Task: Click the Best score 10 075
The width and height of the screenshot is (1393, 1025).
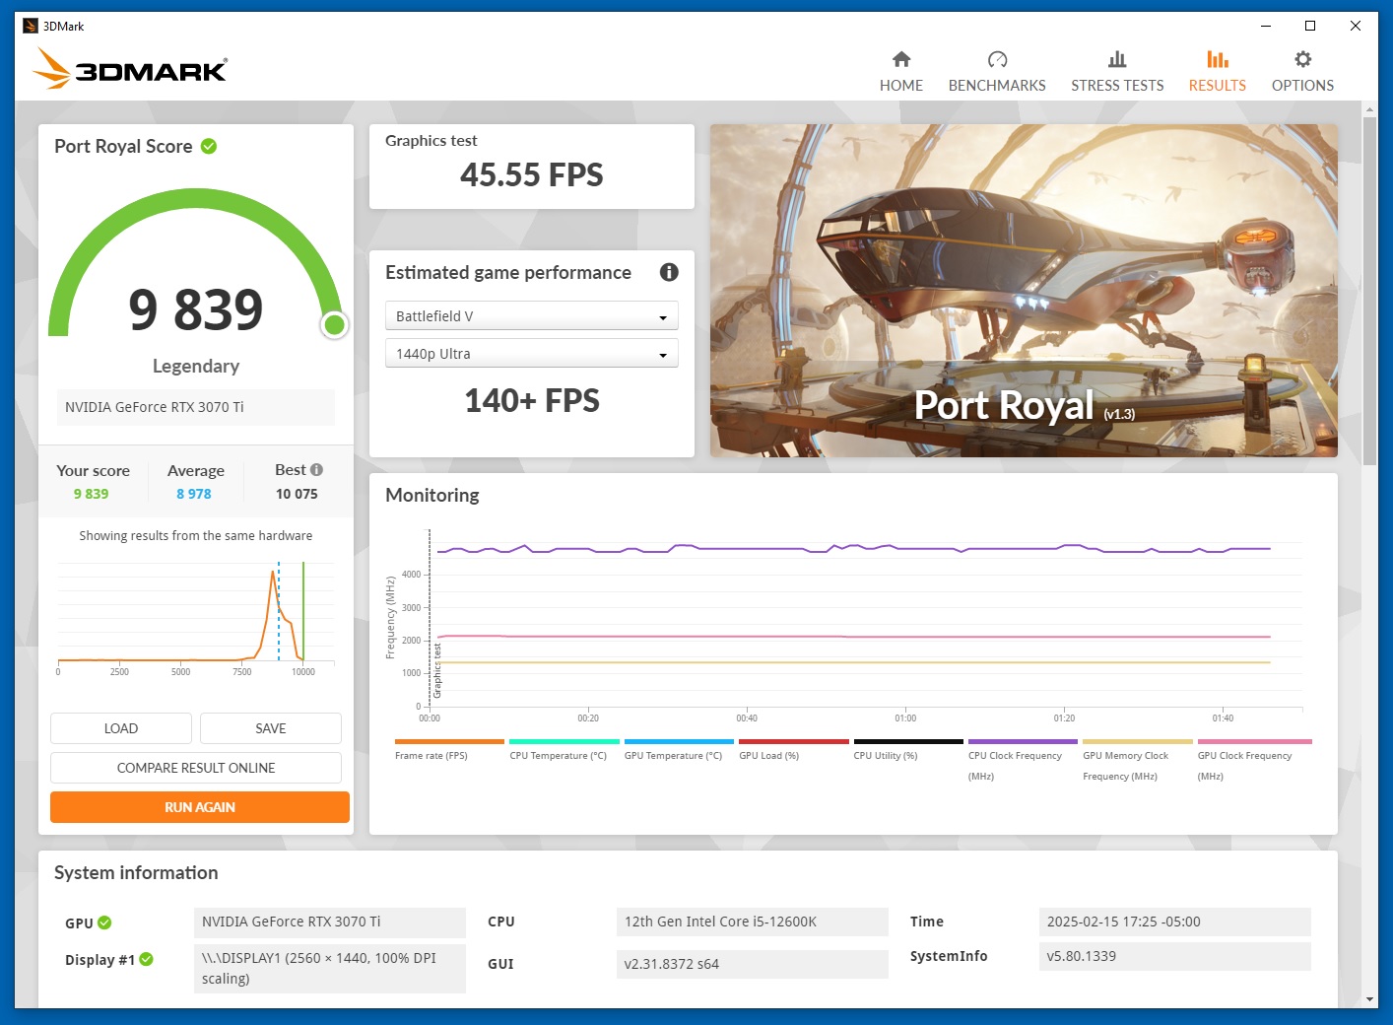Action: tap(297, 494)
